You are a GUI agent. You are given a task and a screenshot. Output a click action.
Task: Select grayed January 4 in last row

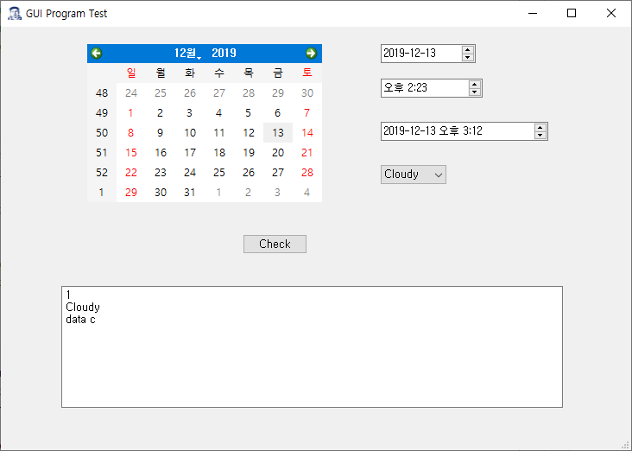point(307,193)
